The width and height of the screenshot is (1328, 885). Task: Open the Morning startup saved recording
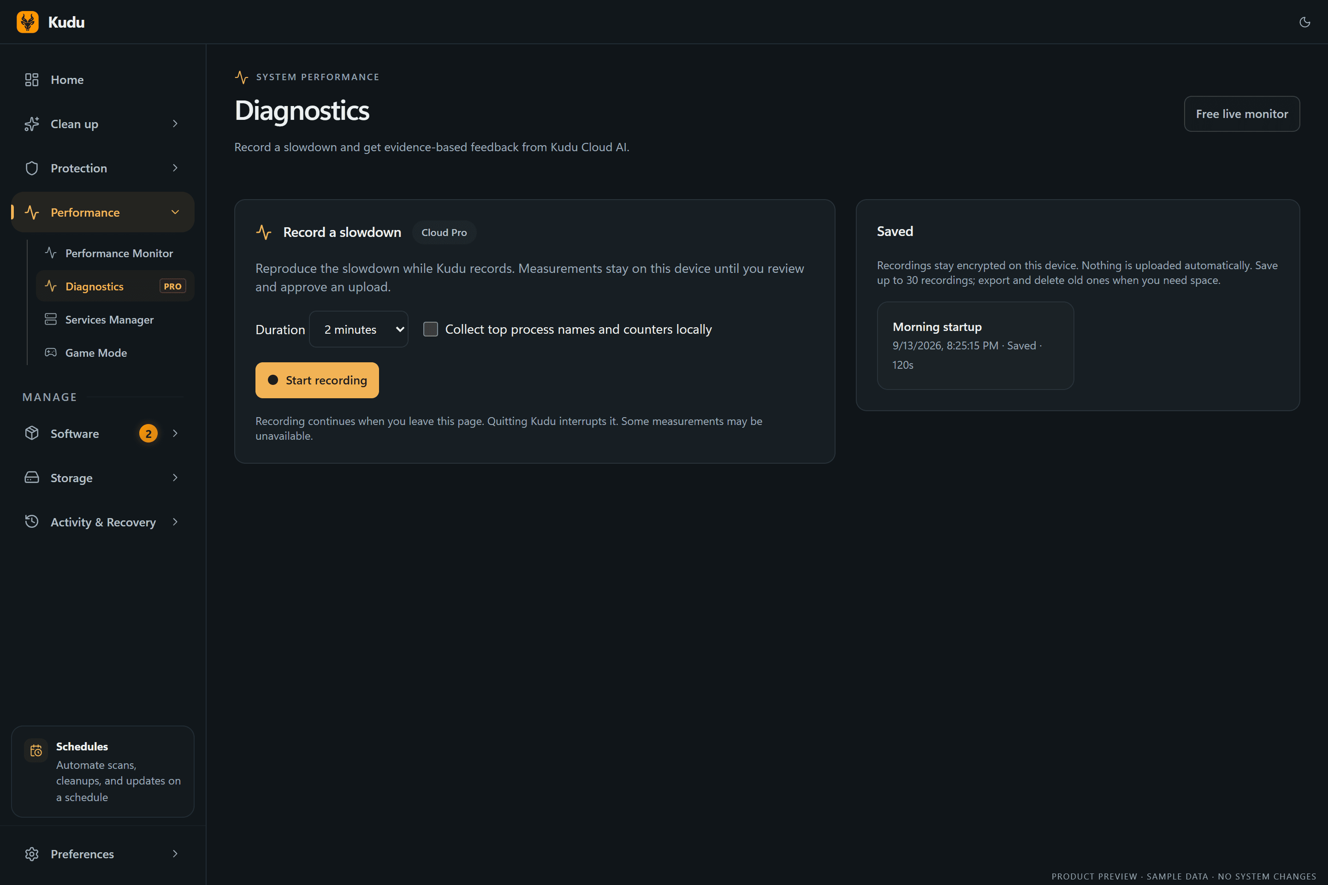click(975, 345)
